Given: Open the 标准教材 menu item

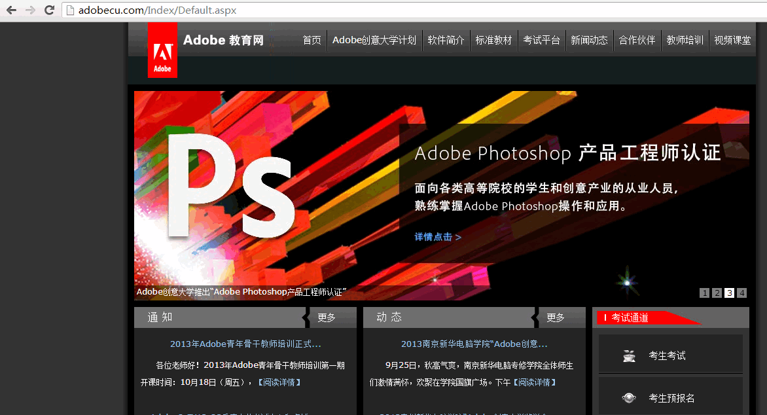Looking at the screenshot, I should [493, 40].
